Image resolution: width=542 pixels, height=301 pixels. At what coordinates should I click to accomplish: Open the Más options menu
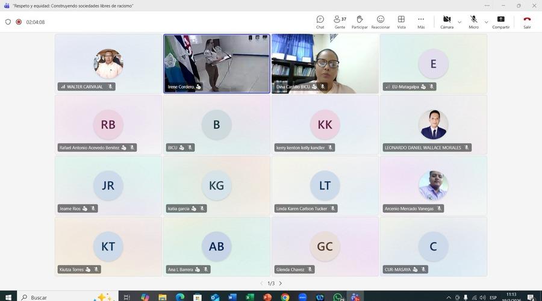pyautogui.click(x=421, y=22)
